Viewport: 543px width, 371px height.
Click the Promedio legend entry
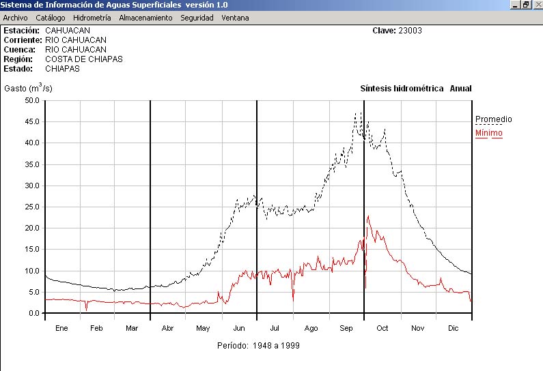493,119
